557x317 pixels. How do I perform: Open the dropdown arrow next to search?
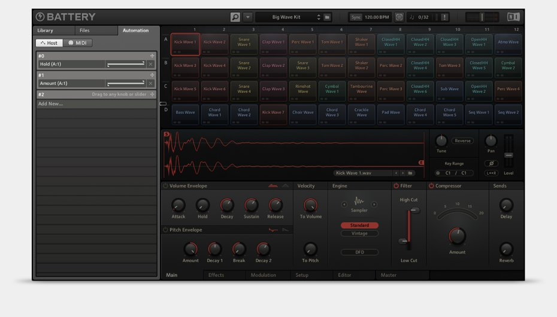[x=248, y=17]
